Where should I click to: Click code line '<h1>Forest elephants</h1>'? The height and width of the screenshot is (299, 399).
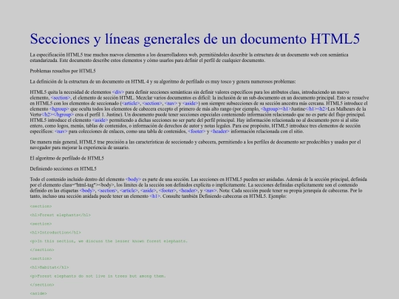click(61, 215)
